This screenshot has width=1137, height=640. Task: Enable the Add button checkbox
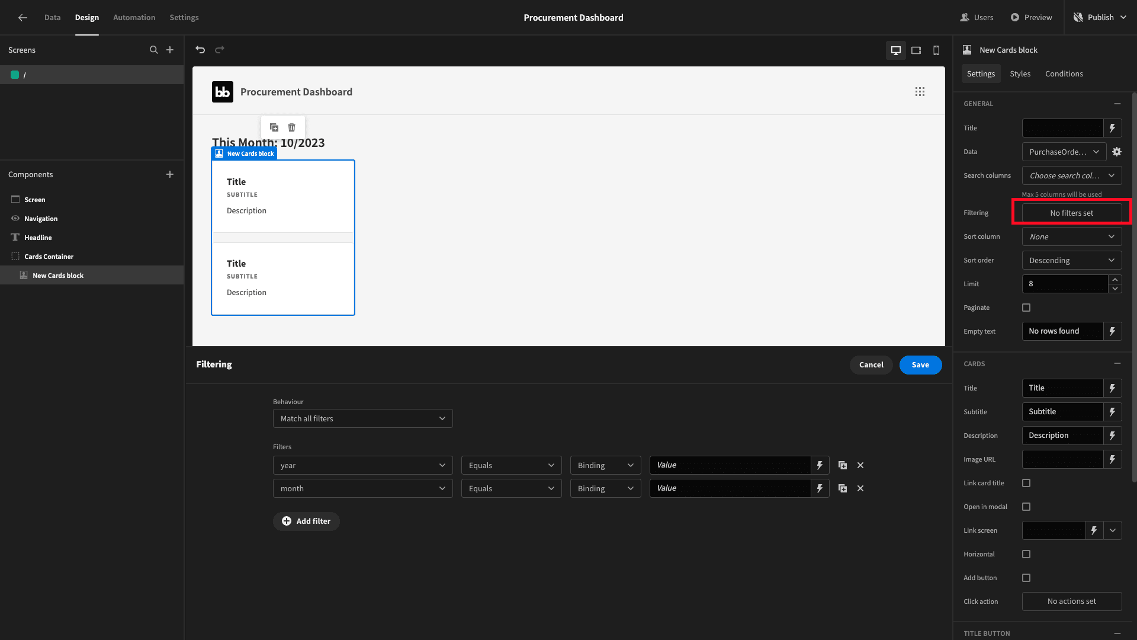1026,578
